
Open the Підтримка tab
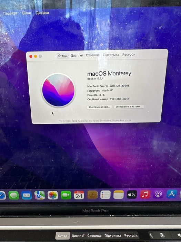(x=111, y=55)
